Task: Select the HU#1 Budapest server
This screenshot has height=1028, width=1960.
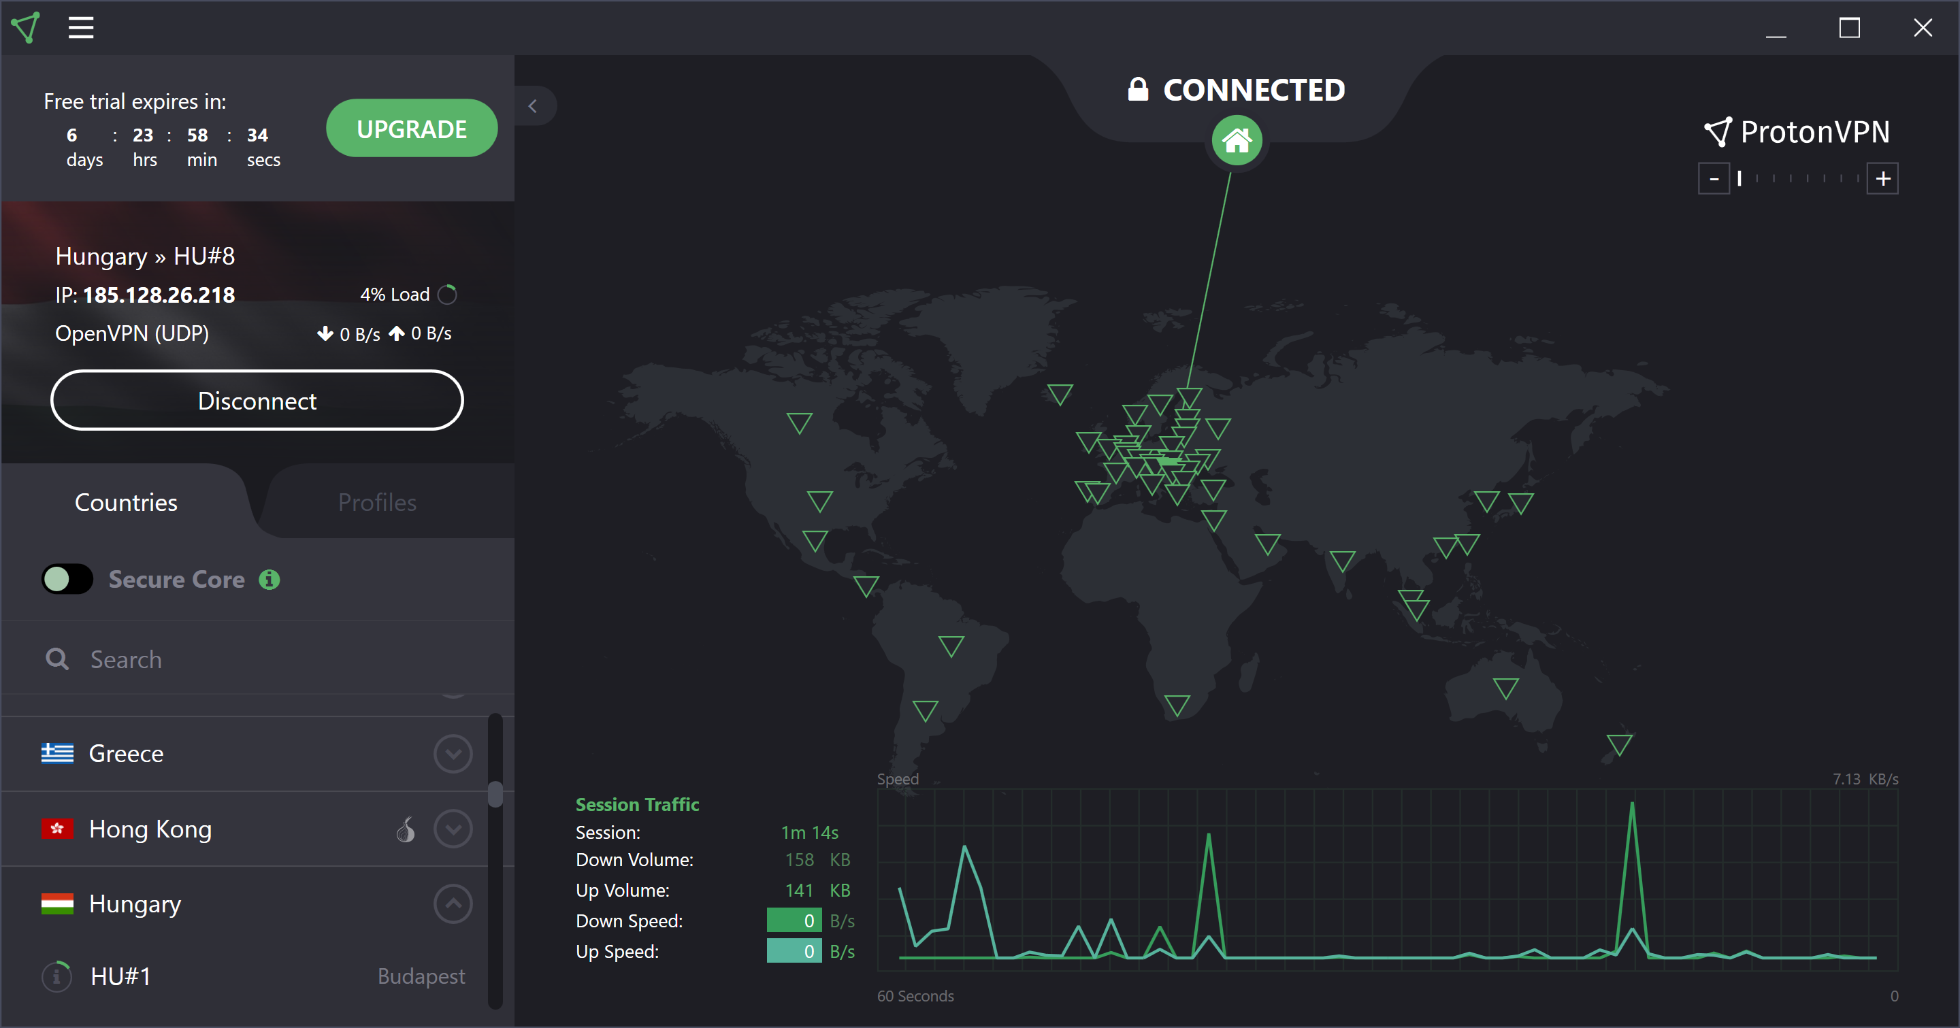Action: click(254, 978)
